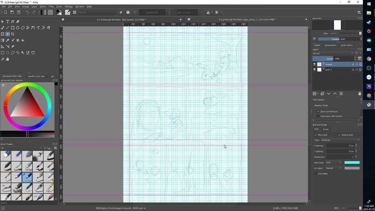This screenshot has height=211, width=375.
Task: Hide Layer 1 visibility eye
Action: pos(314,69)
